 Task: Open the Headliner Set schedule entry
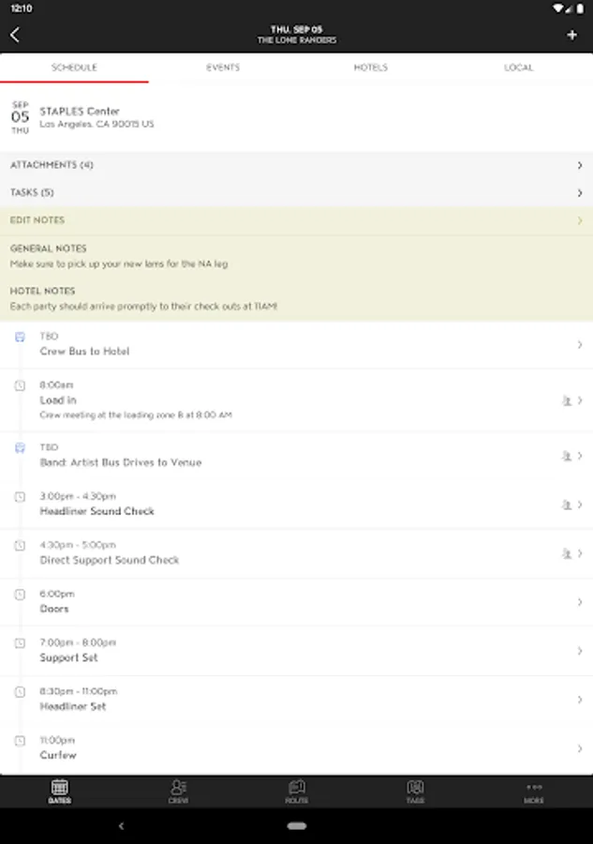[x=296, y=700]
